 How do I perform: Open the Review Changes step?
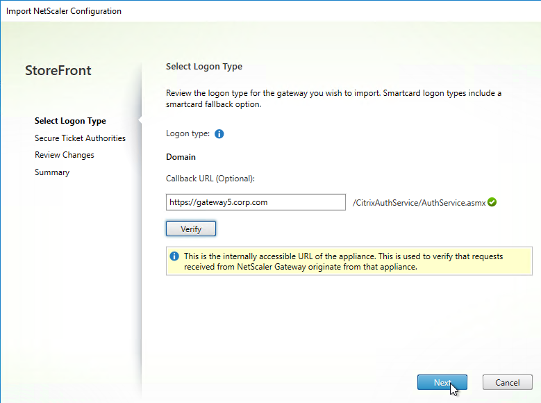[65, 155]
